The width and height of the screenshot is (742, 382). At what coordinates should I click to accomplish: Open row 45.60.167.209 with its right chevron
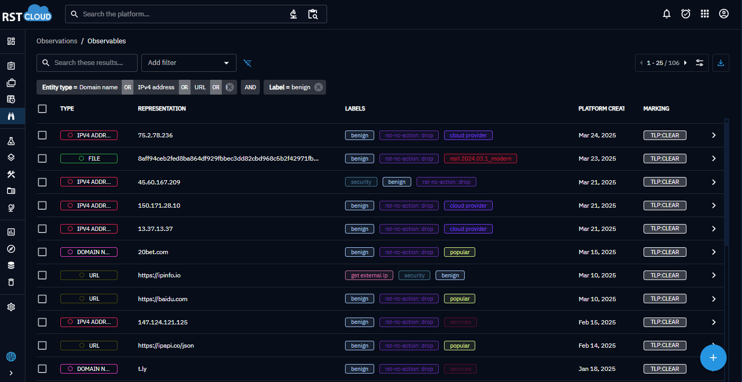tap(713, 182)
